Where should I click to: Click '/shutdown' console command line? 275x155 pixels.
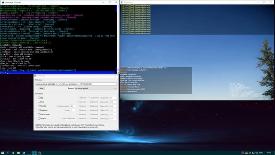coord(27,52)
